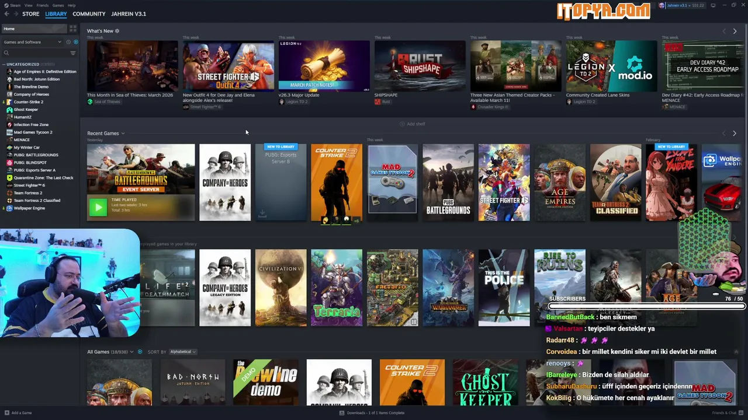This screenshot has height=420, width=748.
Task: Switch to library grid collections view icon
Action: click(73, 29)
